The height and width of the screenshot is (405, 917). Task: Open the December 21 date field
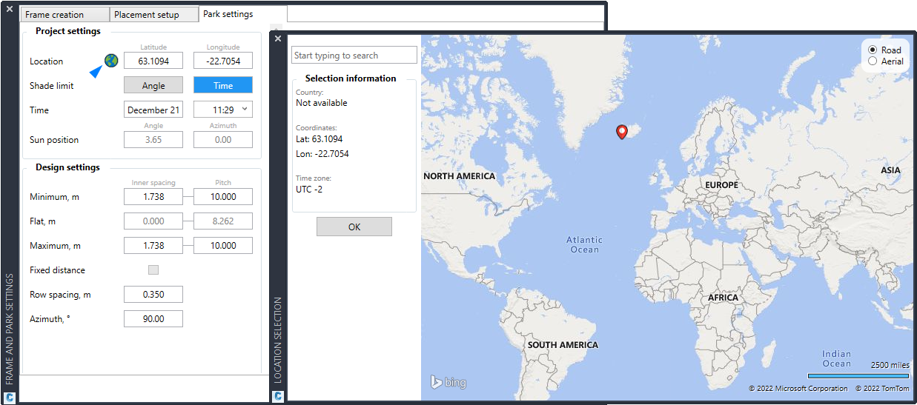tap(153, 110)
